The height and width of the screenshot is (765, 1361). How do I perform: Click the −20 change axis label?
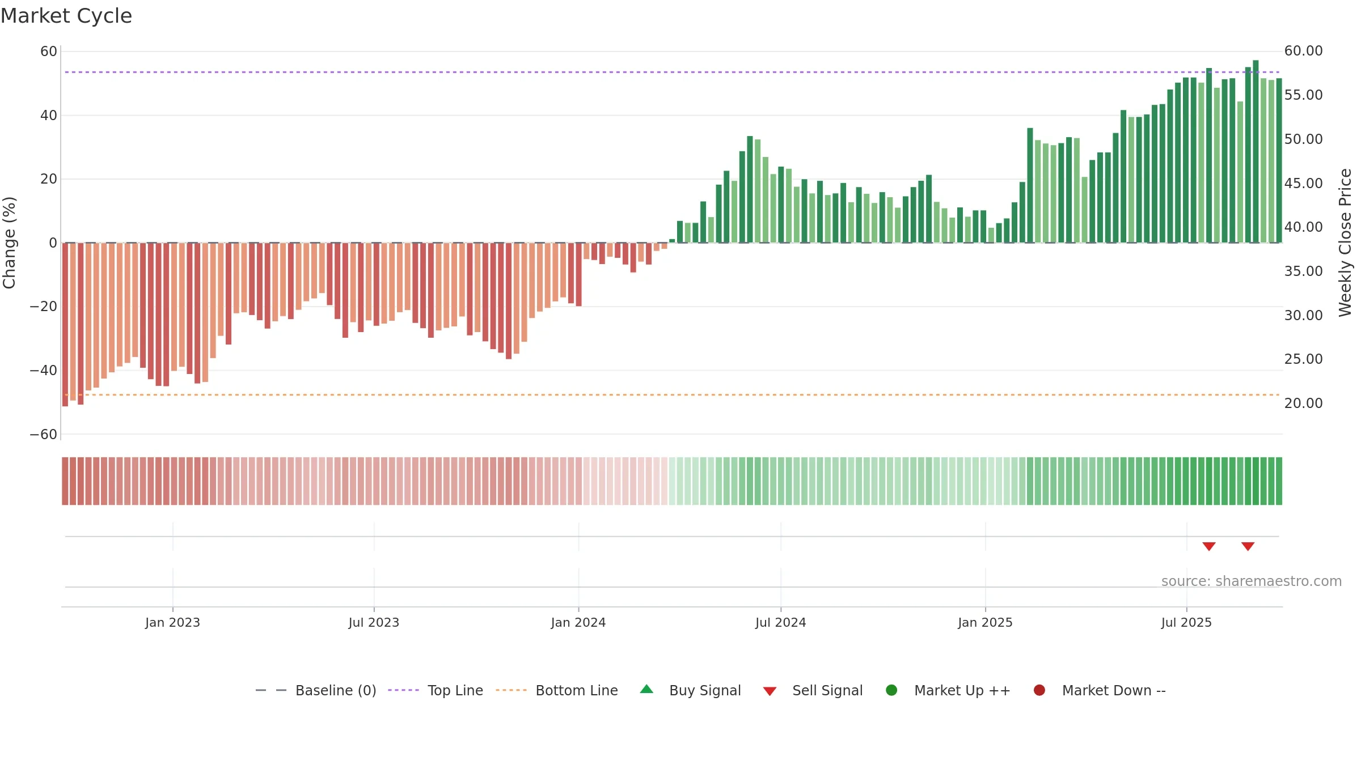(x=44, y=307)
